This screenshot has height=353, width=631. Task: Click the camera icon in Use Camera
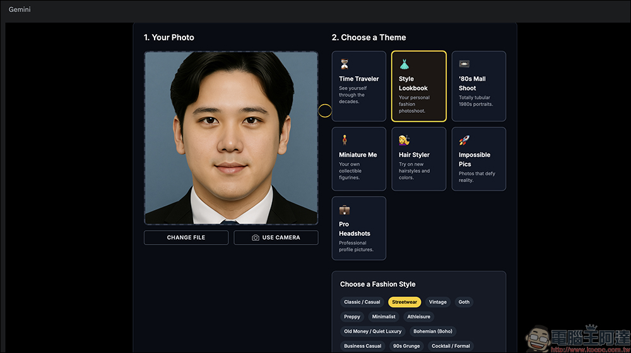point(256,238)
